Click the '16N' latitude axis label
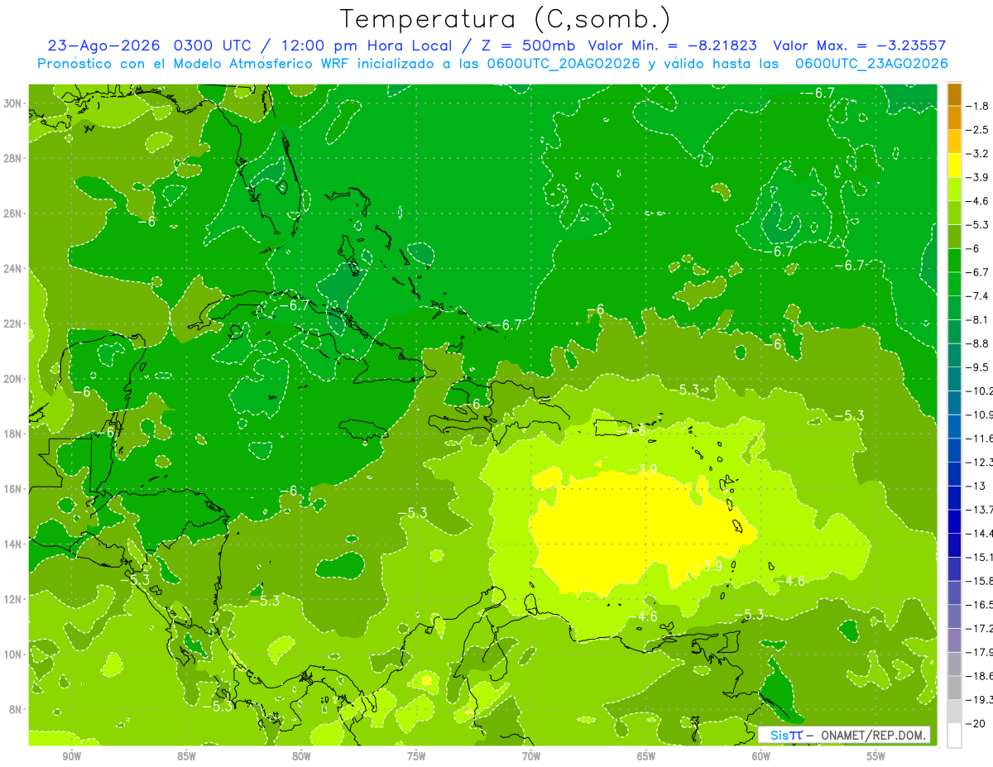 pos(14,488)
